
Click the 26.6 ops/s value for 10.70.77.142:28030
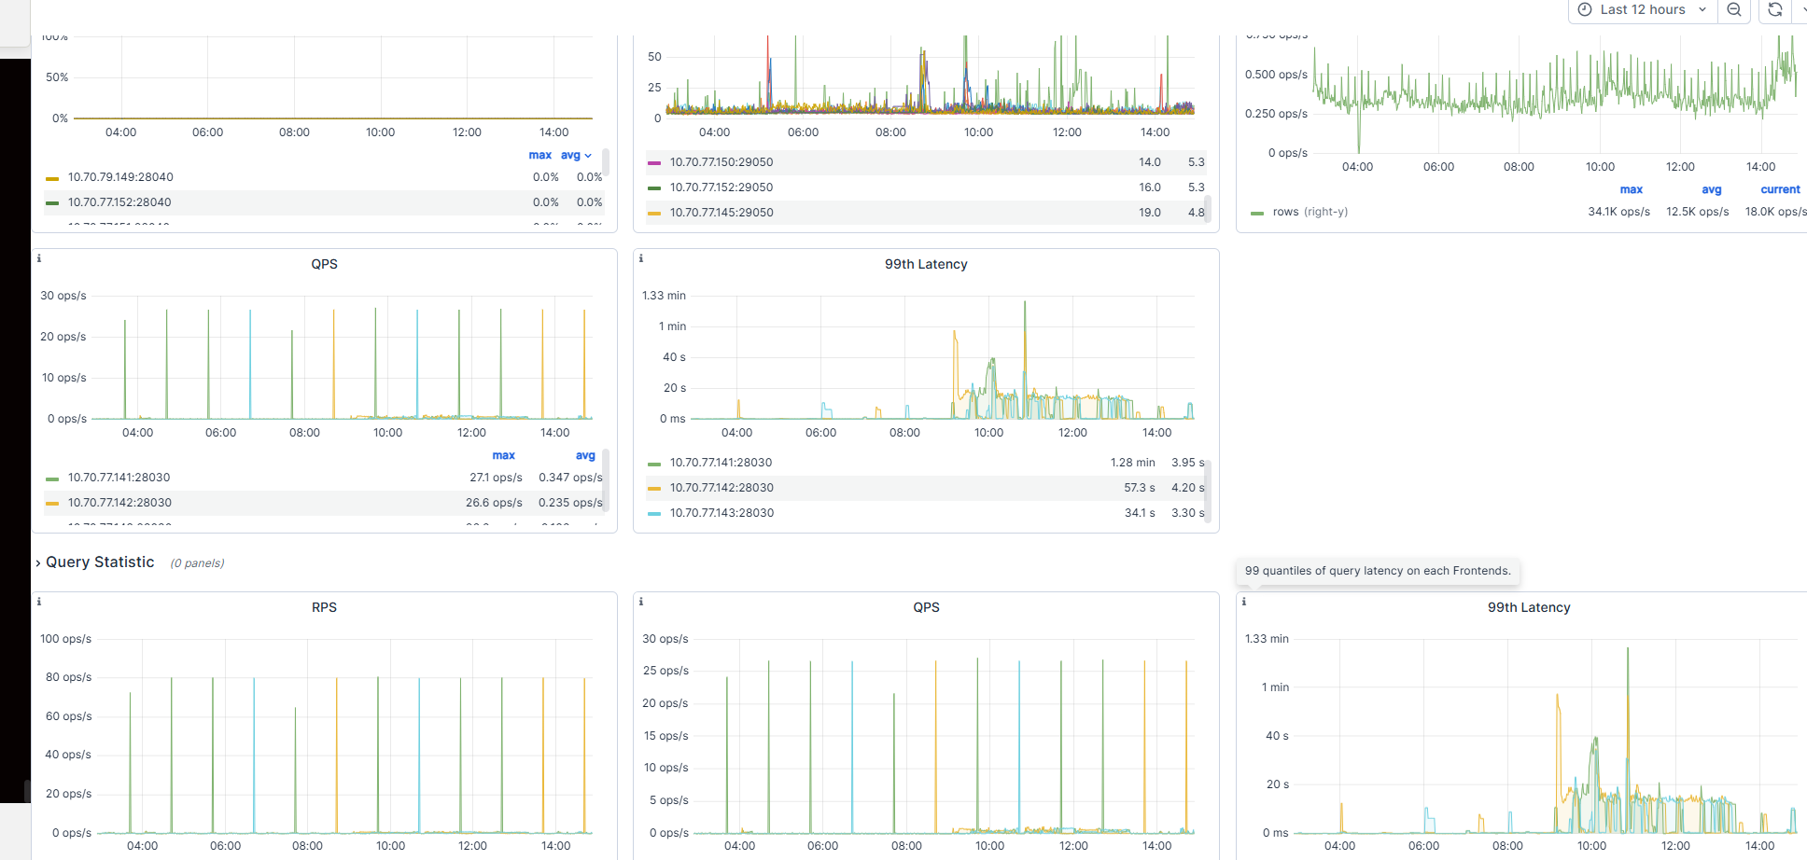(x=494, y=503)
